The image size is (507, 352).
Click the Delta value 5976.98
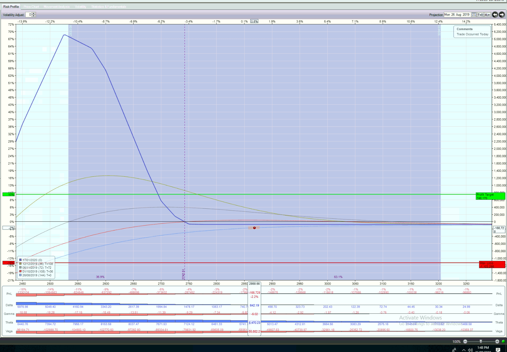23,307
